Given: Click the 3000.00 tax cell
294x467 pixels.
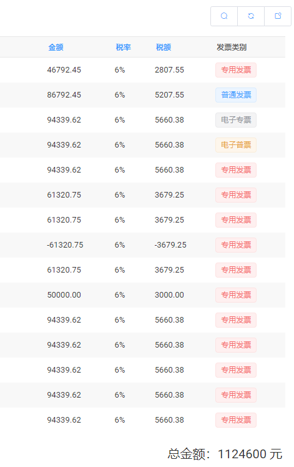Looking at the screenshot, I should 169,295.
